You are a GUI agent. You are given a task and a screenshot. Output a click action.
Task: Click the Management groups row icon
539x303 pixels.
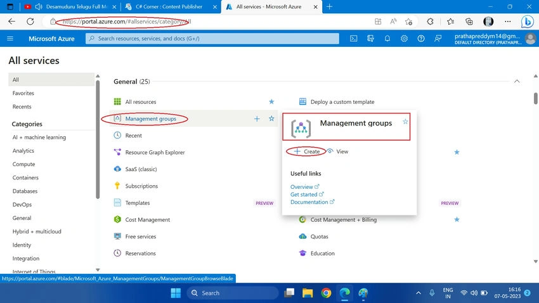[117, 118]
